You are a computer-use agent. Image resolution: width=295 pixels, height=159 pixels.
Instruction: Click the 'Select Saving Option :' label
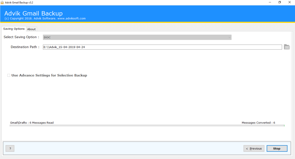(21, 37)
